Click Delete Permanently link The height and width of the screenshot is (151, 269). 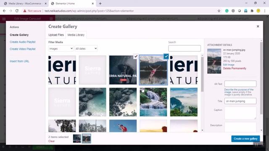coord(235,68)
